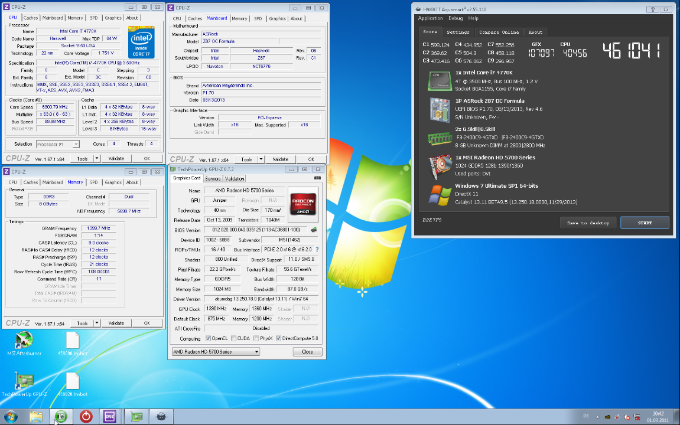The height and width of the screenshot is (425, 680).
Task: Open the Debug menu in Aquamark
Action: (x=455, y=18)
